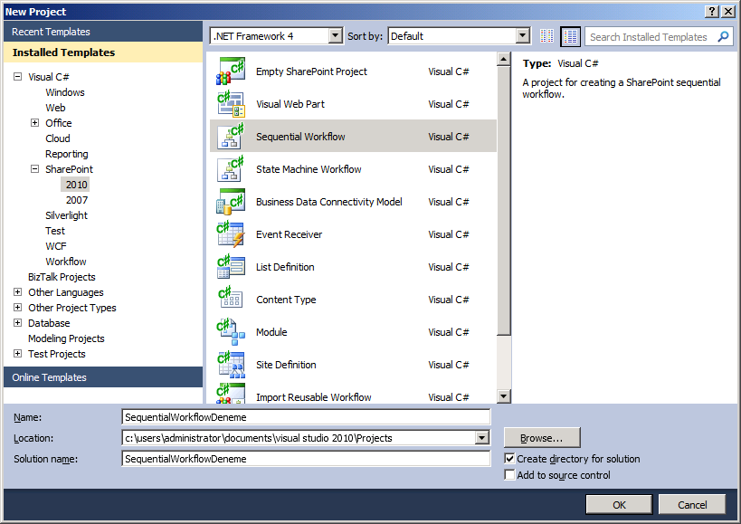Click the Visual Web Part template icon
This screenshot has height=524, width=741.
(x=230, y=104)
